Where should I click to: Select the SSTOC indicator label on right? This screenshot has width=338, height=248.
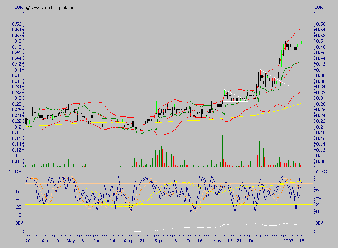point(321,171)
